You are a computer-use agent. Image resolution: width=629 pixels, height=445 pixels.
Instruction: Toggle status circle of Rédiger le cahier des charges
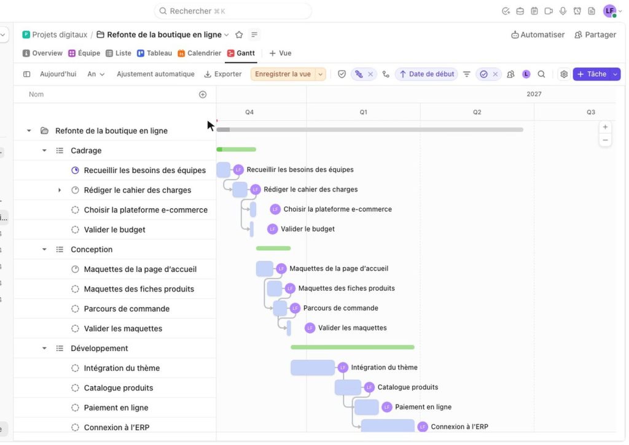tap(75, 190)
